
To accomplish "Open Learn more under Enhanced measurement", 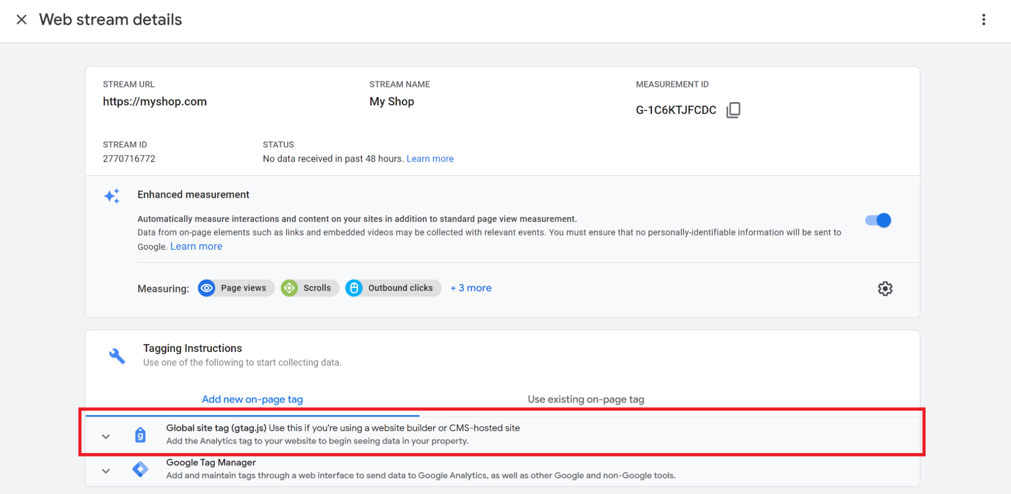I will tap(196, 246).
